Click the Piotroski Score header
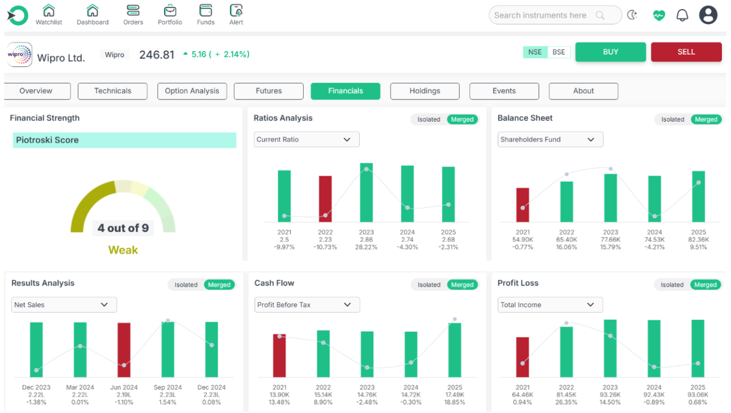The width and height of the screenshot is (731, 413). (124, 140)
